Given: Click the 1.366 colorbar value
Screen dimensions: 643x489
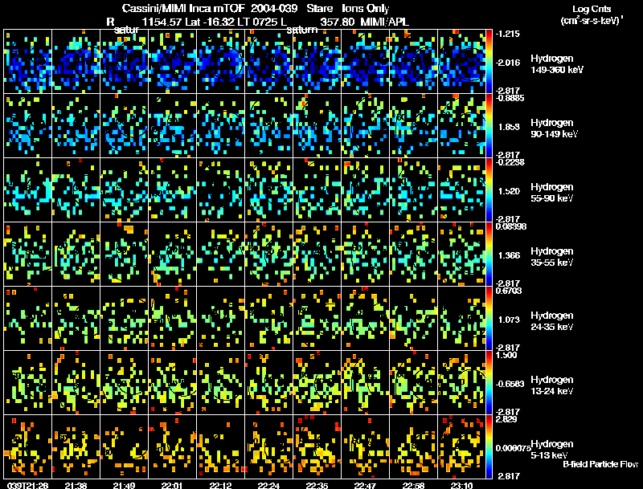Looking at the screenshot, I should tap(509, 255).
